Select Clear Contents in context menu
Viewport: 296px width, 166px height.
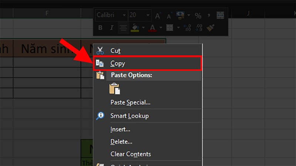tap(131, 154)
